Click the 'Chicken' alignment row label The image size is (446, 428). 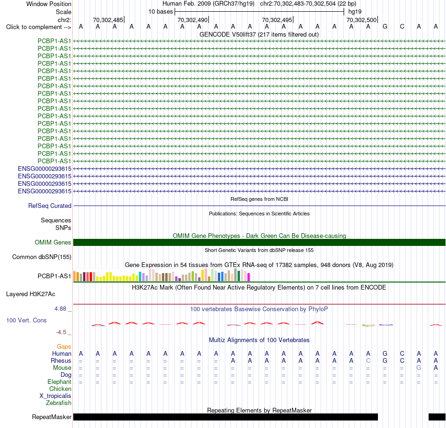60,389
